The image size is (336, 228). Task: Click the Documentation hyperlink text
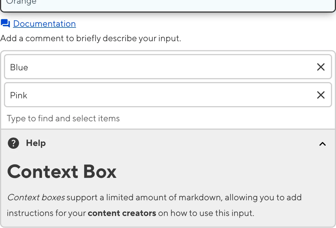45,24
